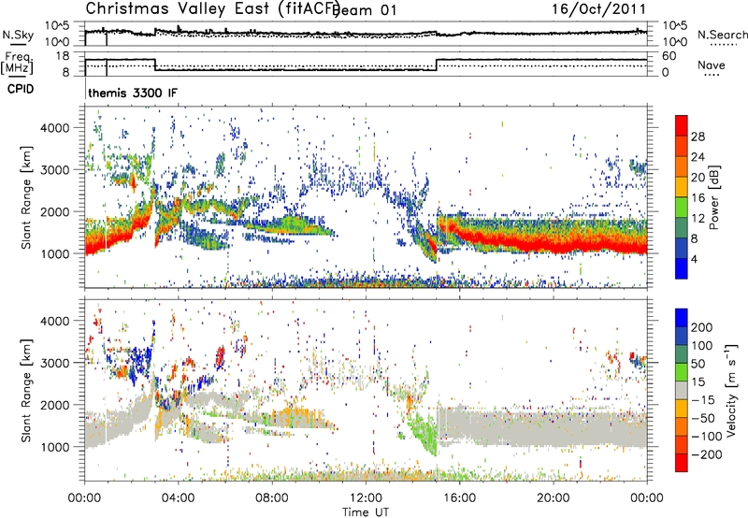
Task: Click the left '10^5' noise axis tick
Action: [x=57, y=26]
